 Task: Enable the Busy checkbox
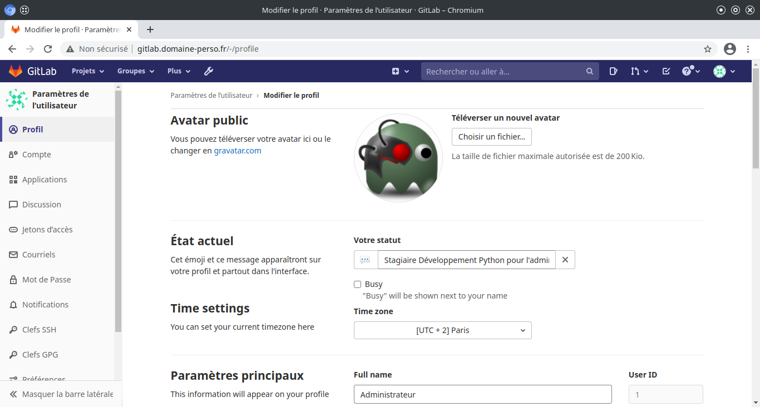click(358, 284)
